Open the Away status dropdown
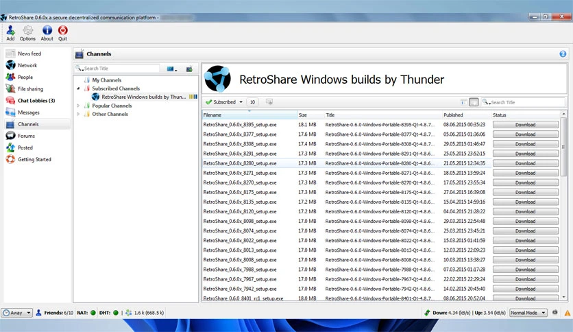 (17, 313)
